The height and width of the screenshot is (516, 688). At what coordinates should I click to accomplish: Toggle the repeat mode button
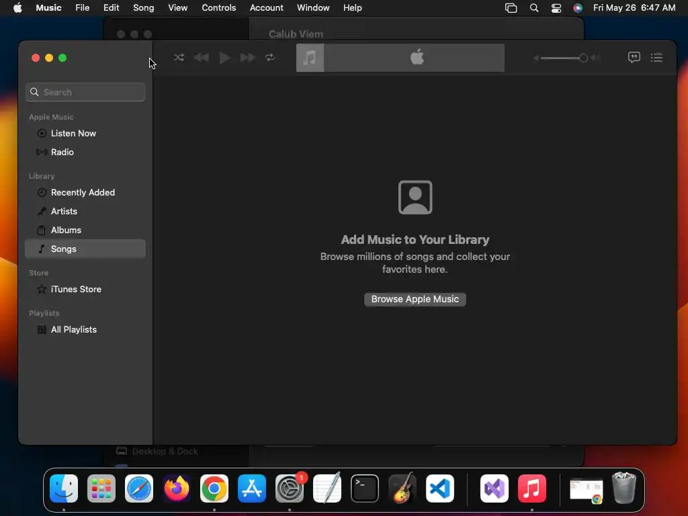coord(270,58)
